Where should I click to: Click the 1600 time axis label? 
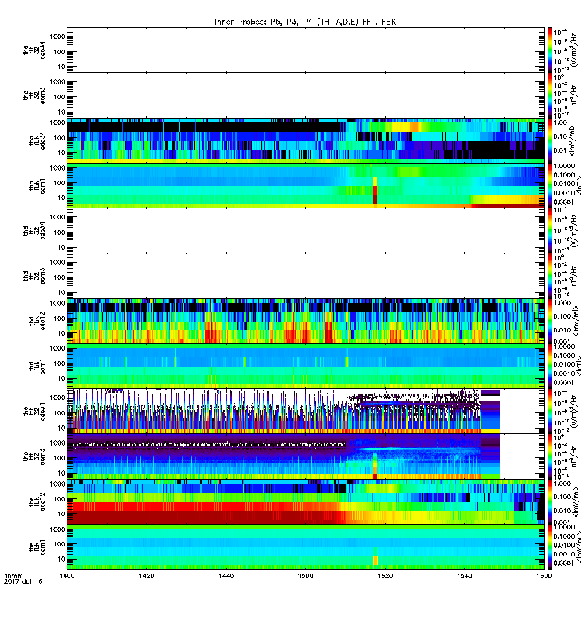pos(544,576)
